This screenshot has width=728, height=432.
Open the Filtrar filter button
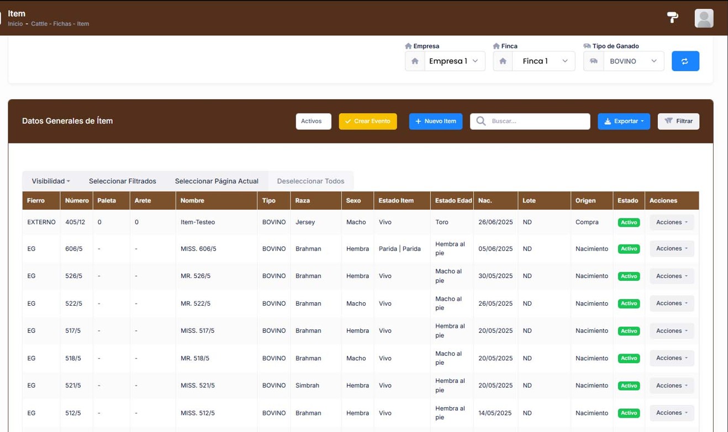678,121
